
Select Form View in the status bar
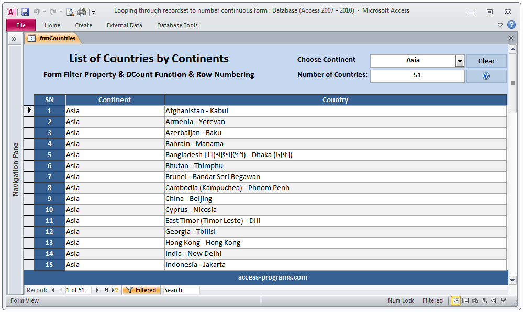click(x=455, y=300)
